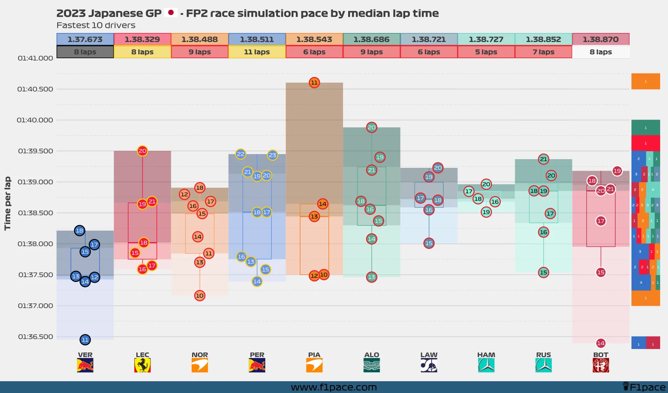This screenshot has height=393, width=668.
Task: Click the 1.37.673 median time header
Action: tap(85, 39)
